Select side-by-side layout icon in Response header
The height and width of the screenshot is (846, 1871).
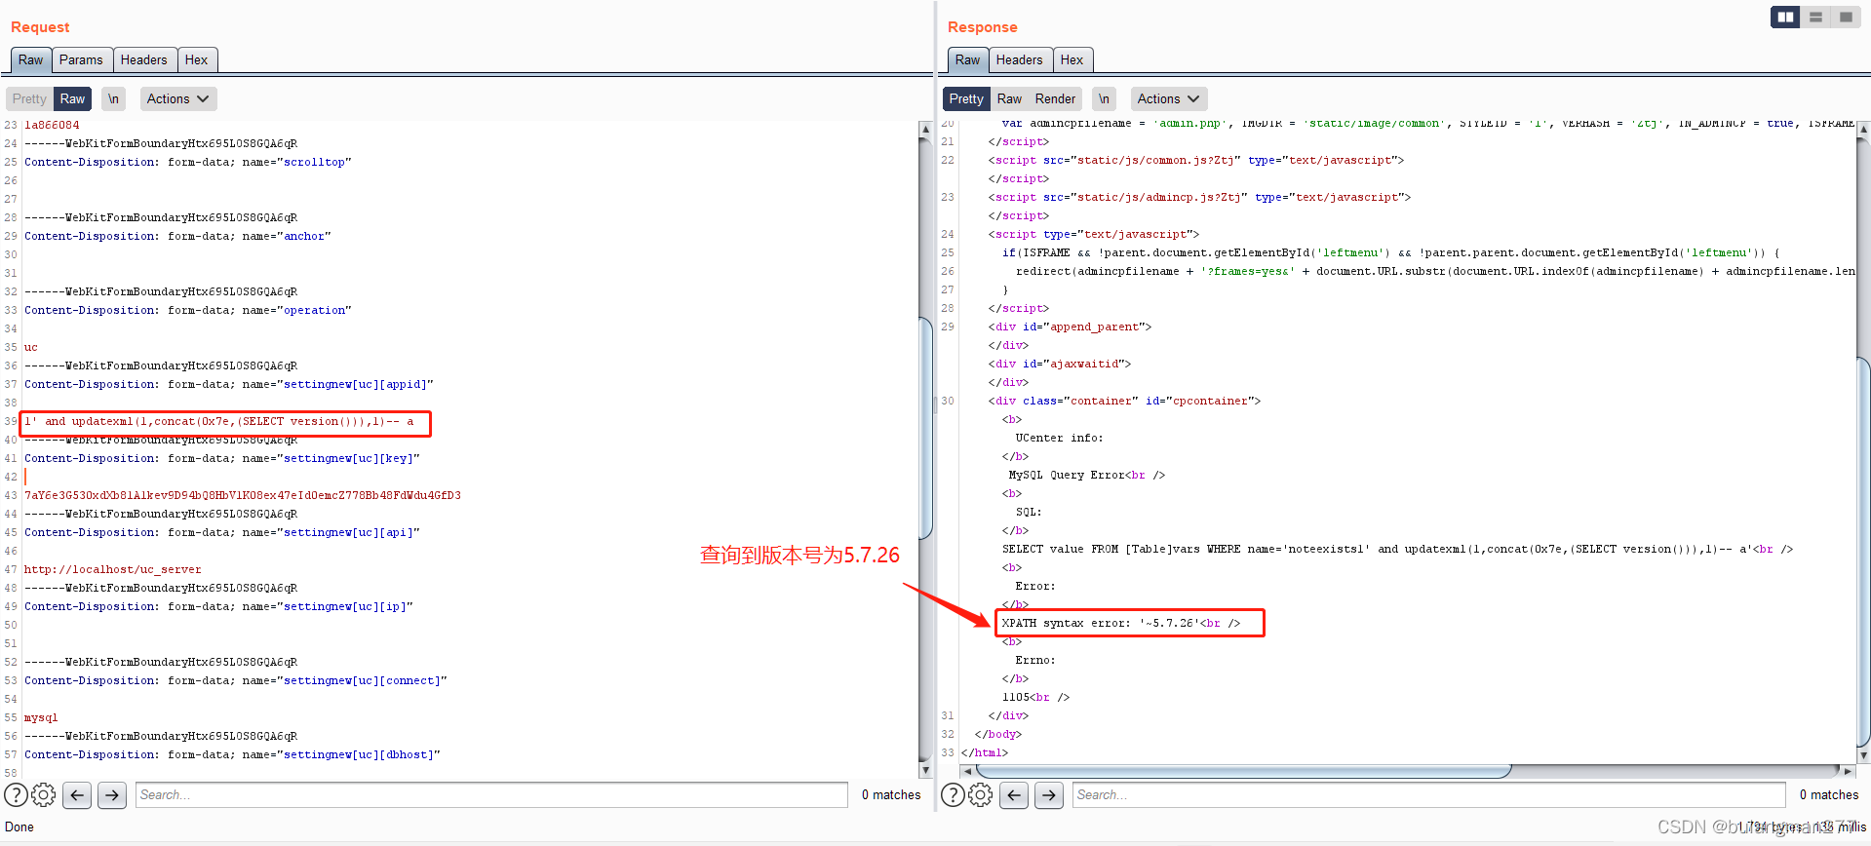[x=1785, y=17]
